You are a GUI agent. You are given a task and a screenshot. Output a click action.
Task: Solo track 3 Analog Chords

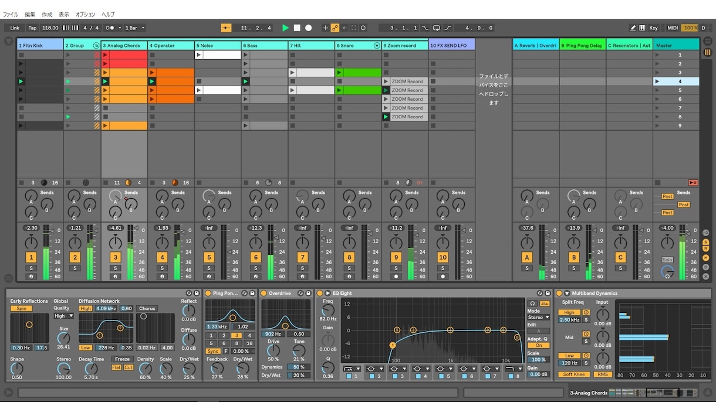pos(116,268)
